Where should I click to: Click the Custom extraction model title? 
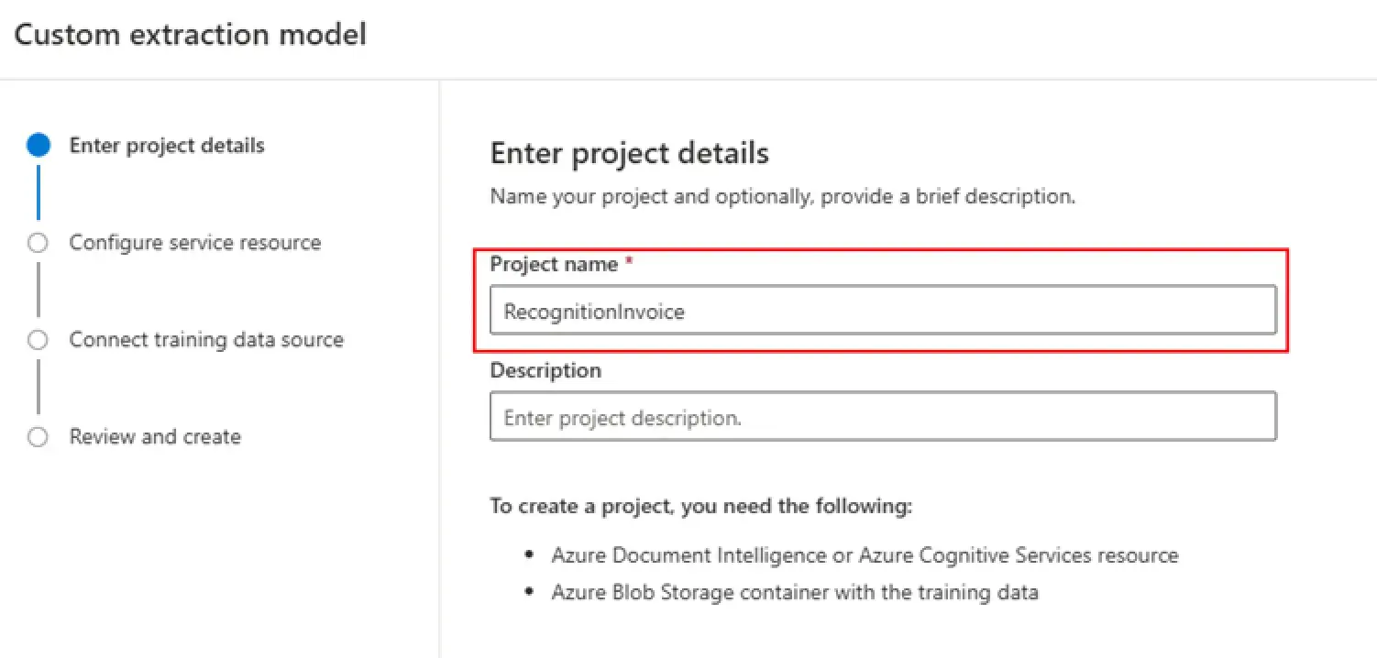coord(191,34)
